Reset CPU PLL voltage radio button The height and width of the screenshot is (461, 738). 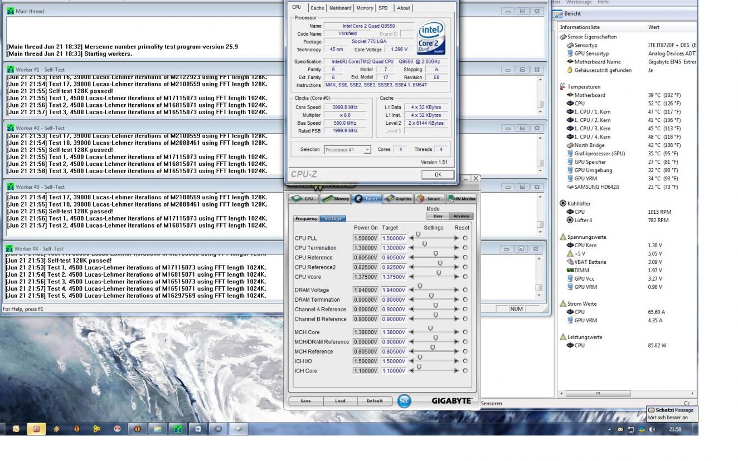tap(465, 238)
